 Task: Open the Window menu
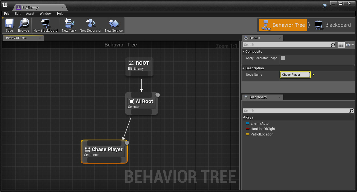[x=46, y=14]
